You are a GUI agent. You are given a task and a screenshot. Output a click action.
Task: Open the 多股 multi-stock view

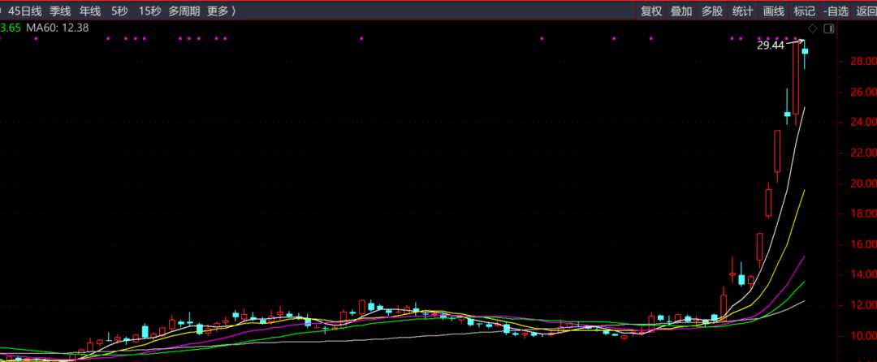pos(712,11)
